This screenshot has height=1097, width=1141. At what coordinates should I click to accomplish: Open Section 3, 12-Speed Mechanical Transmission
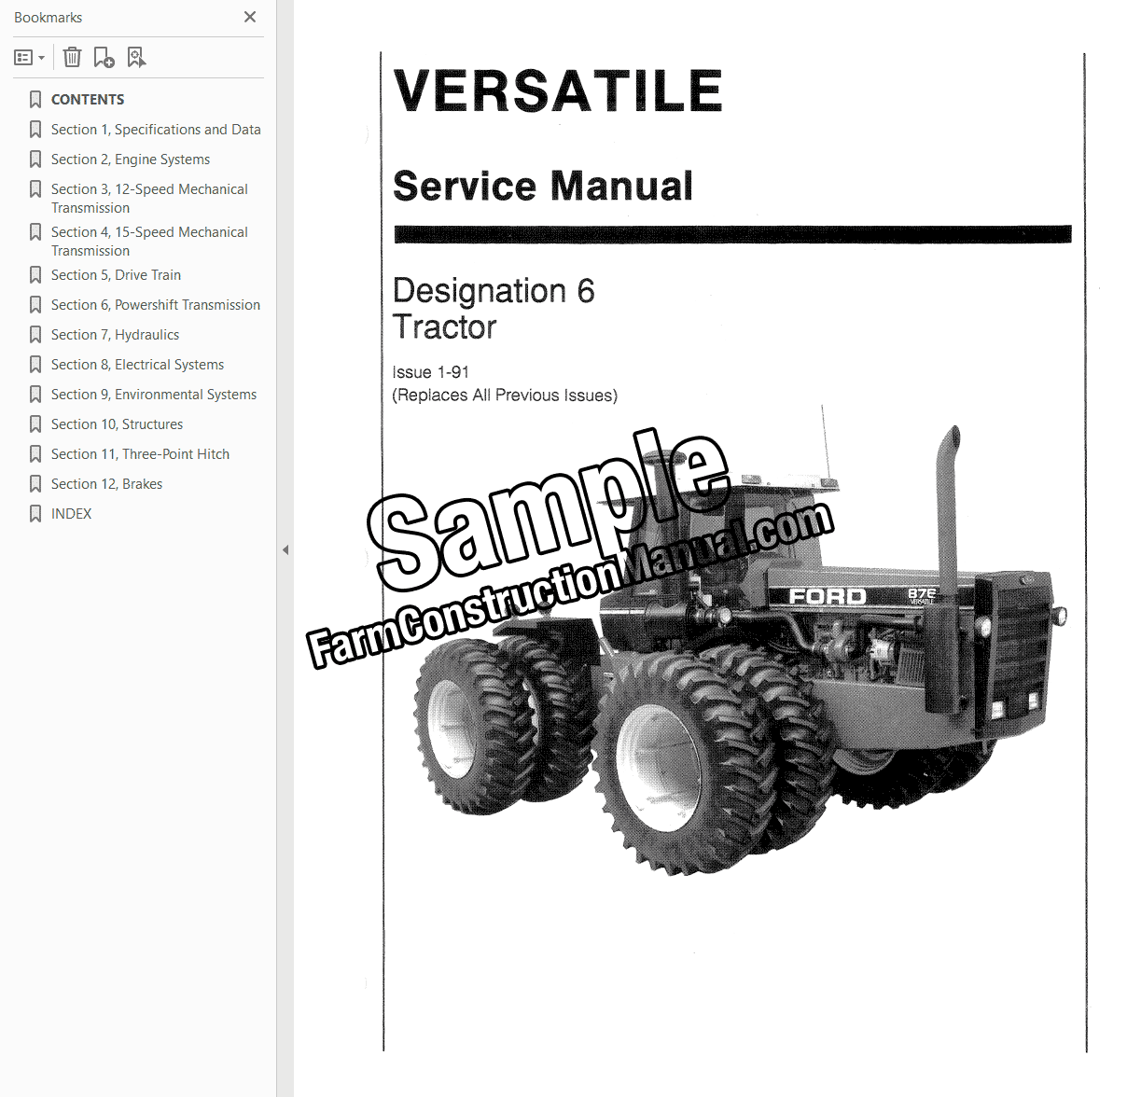click(x=149, y=199)
